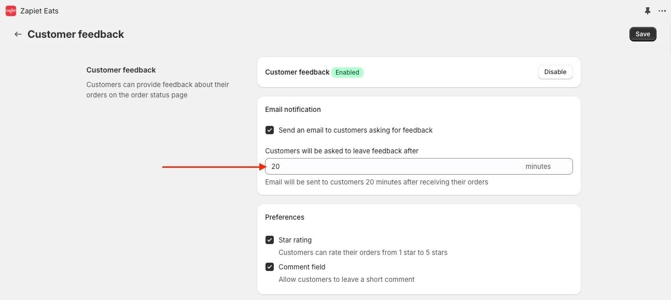671x300 pixels.
Task: Save the customer feedback settings
Action: tap(642, 34)
